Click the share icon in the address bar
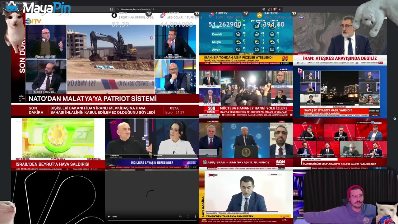 [269, 9]
